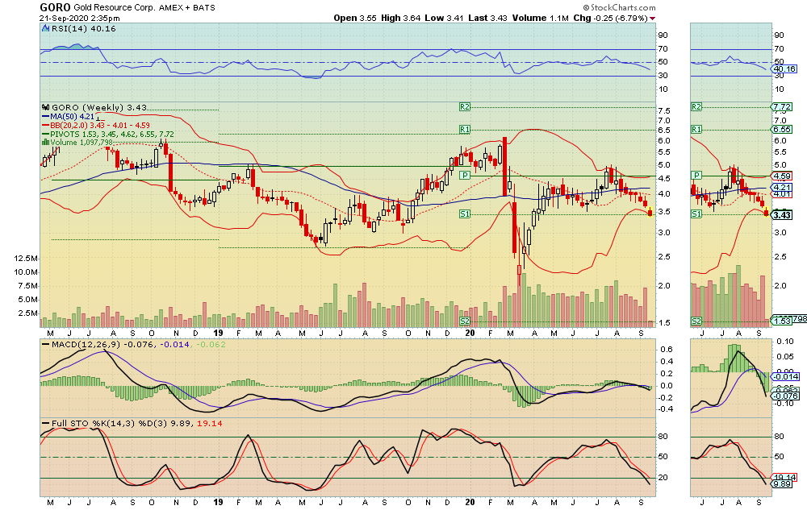Click the S1 pivot marker in the main chart
The width and height of the screenshot is (807, 510).
[x=465, y=214]
